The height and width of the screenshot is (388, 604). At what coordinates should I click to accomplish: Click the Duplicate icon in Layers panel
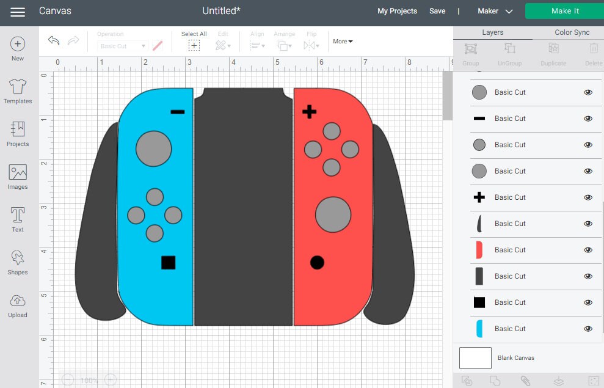click(x=553, y=48)
